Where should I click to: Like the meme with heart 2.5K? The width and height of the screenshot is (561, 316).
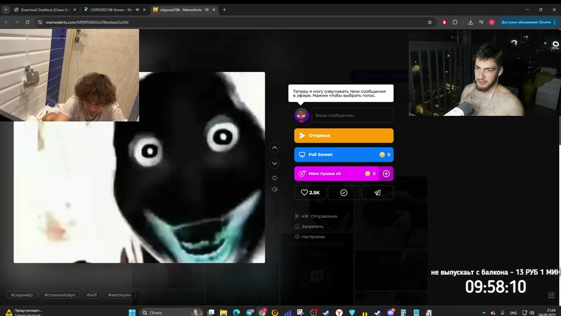click(x=310, y=193)
